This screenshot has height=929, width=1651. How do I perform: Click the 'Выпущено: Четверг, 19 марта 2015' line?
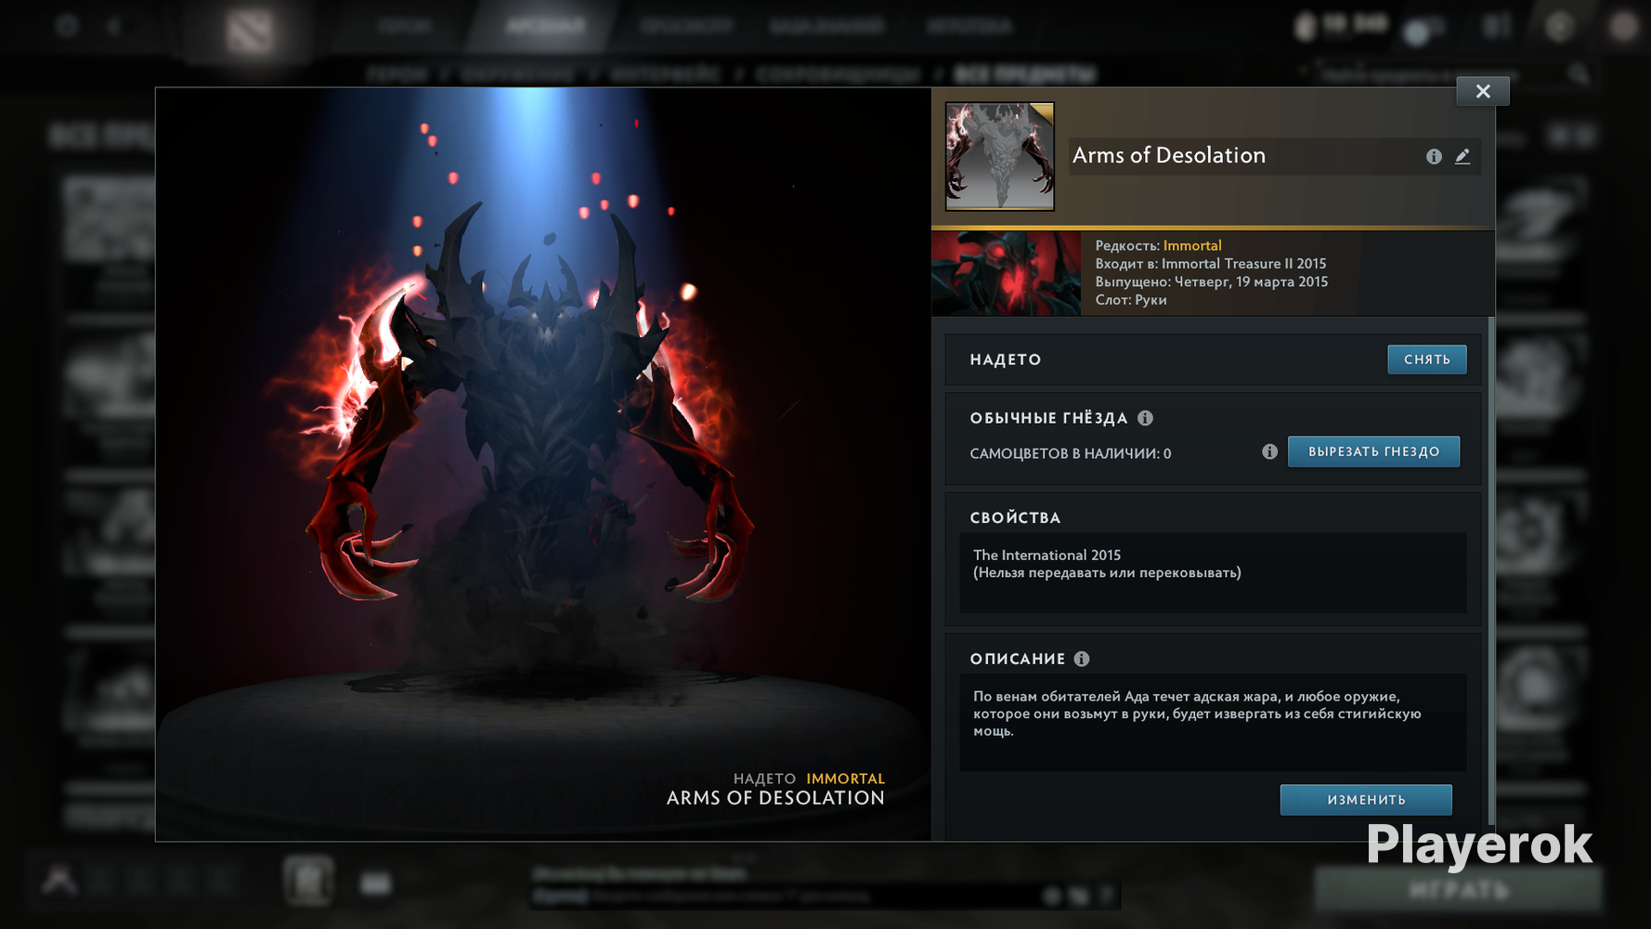click(1212, 281)
